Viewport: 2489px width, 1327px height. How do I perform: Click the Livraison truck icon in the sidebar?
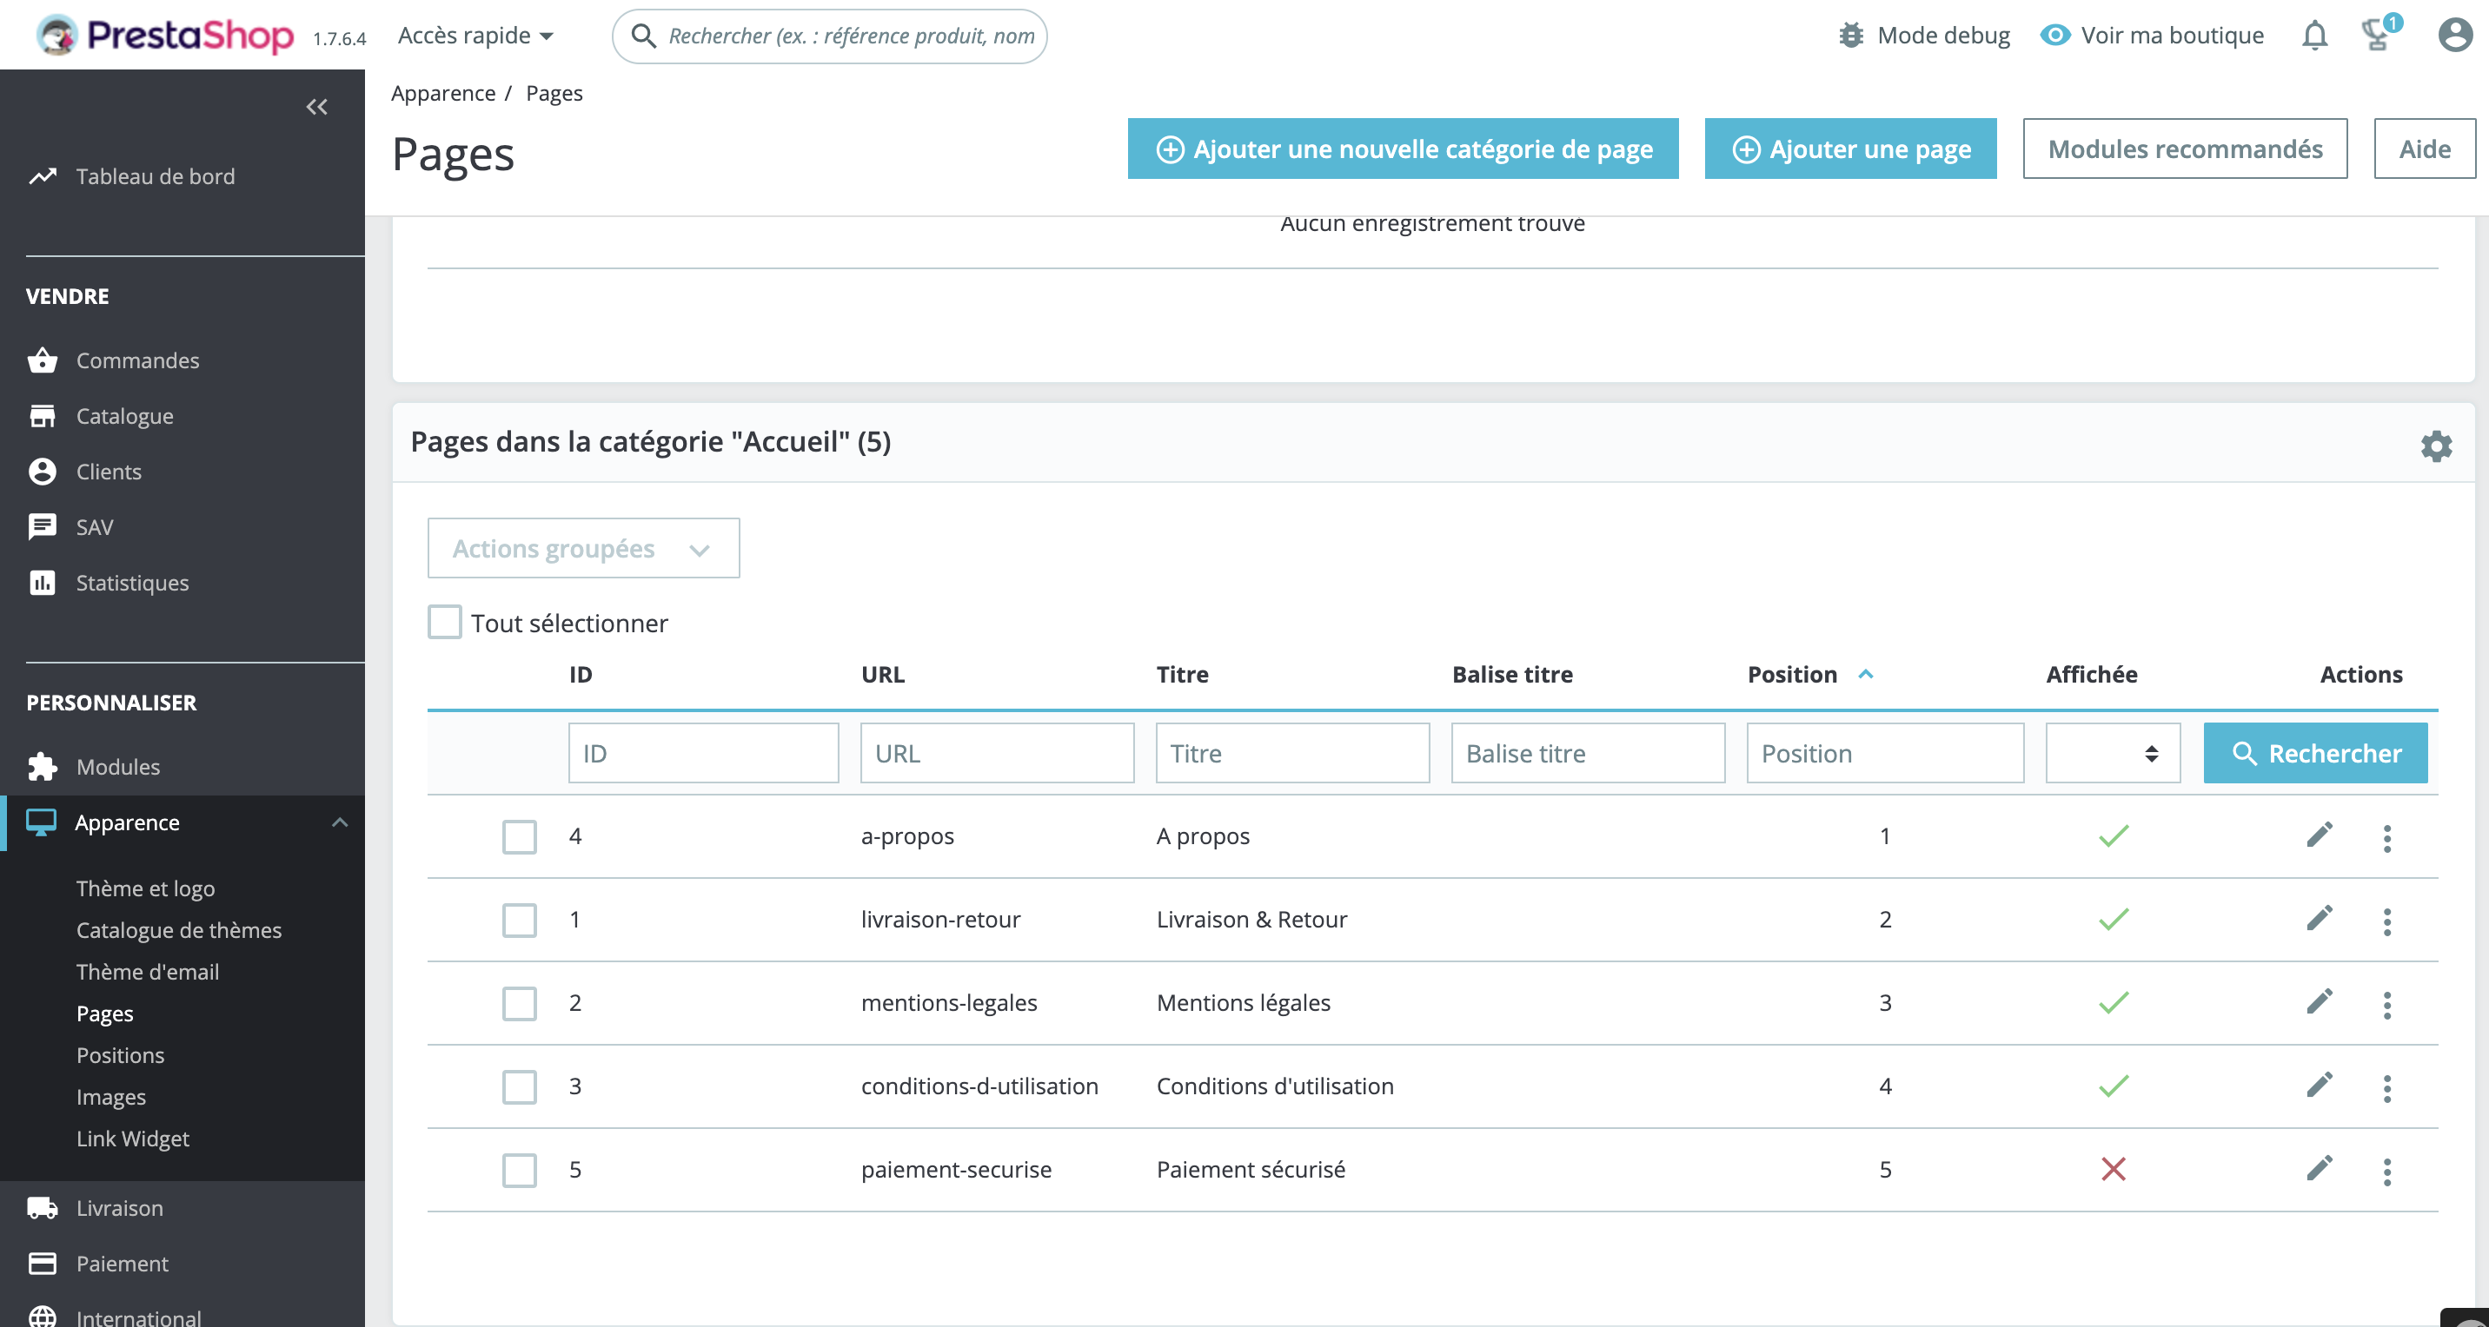click(x=43, y=1208)
